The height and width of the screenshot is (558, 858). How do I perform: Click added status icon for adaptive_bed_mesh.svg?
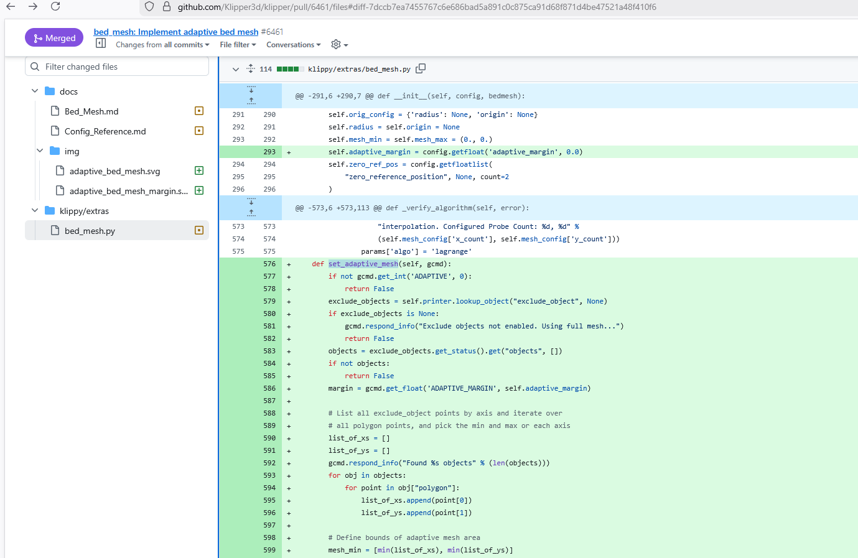click(x=199, y=171)
